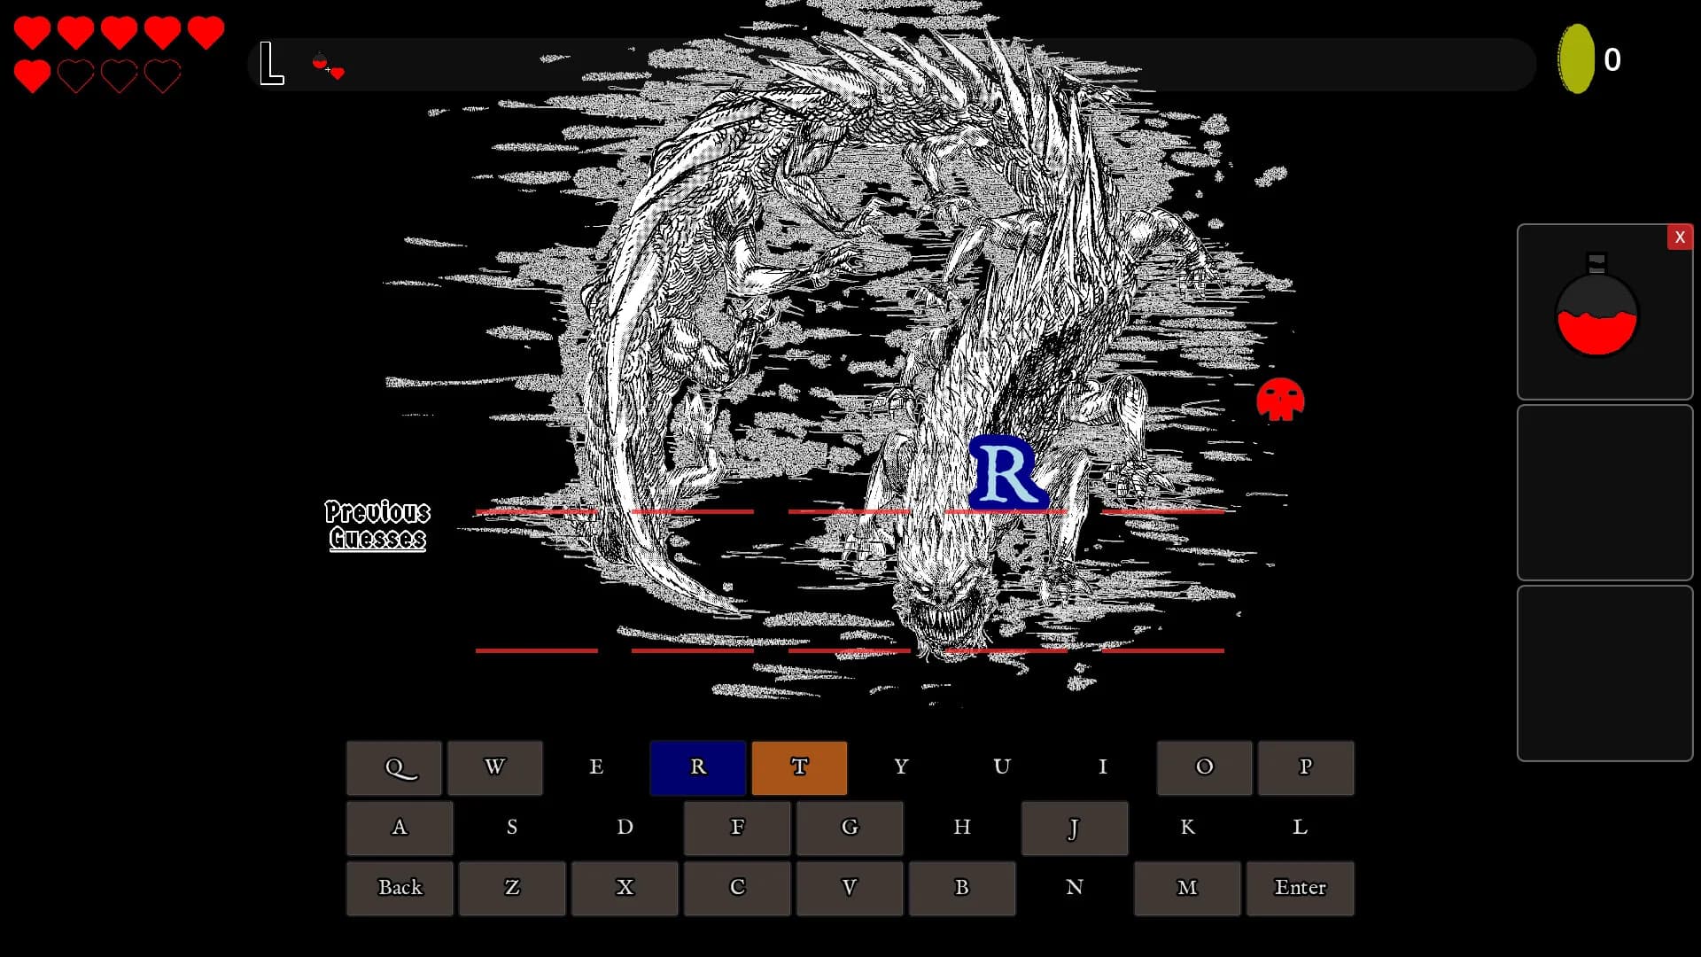Select the P key
The width and height of the screenshot is (1701, 957).
(1306, 767)
